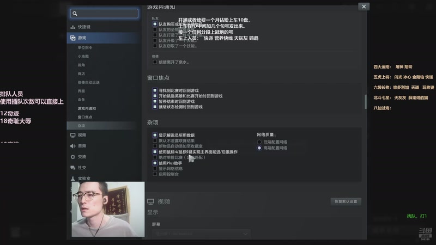
Task: Uncheck 就绪状态检测时回到游戏
Action: [x=155, y=107]
